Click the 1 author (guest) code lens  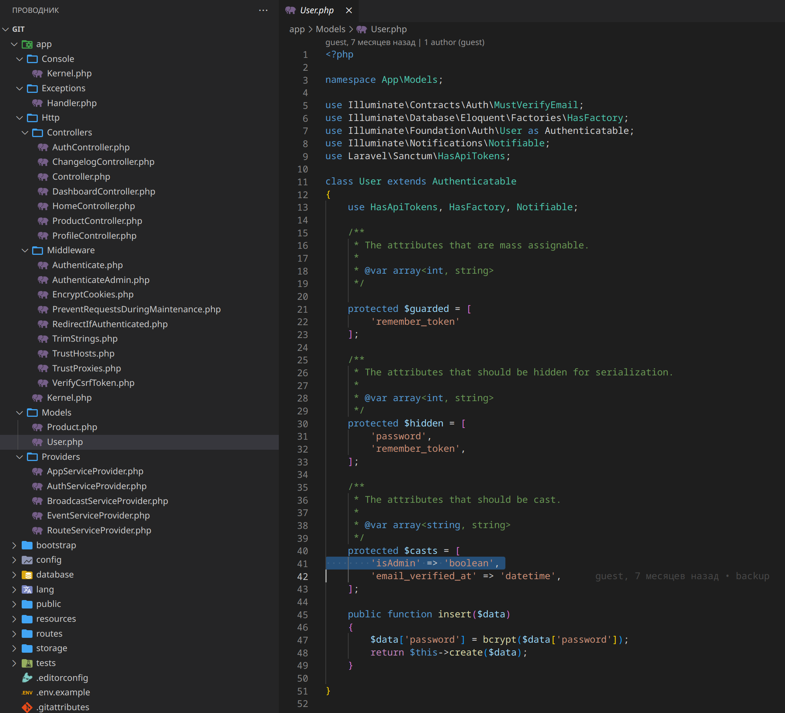[454, 42]
